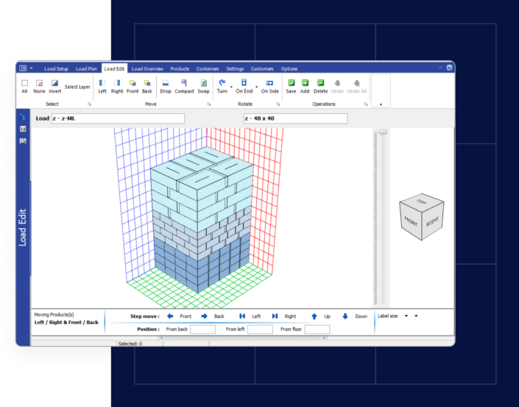Decrease label size with down arrow
The height and width of the screenshot is (407, 519).
tap(406, 316)
